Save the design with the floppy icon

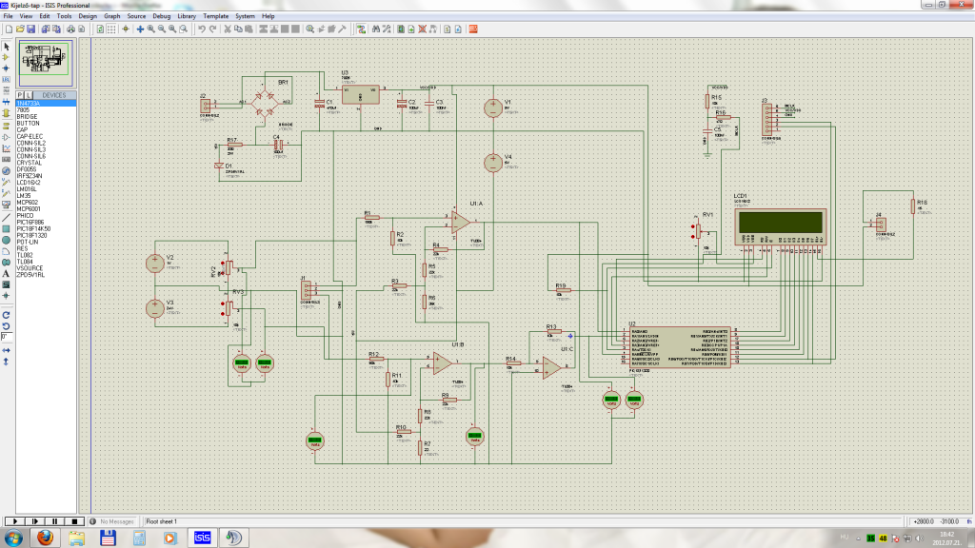[x=30, y=29]
